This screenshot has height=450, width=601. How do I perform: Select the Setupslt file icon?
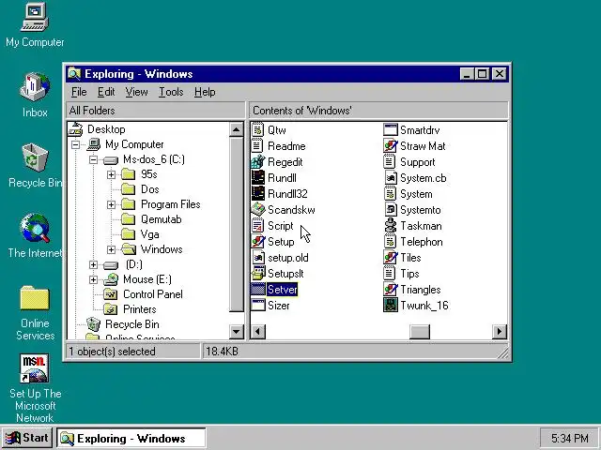click(x=257, y=274)
